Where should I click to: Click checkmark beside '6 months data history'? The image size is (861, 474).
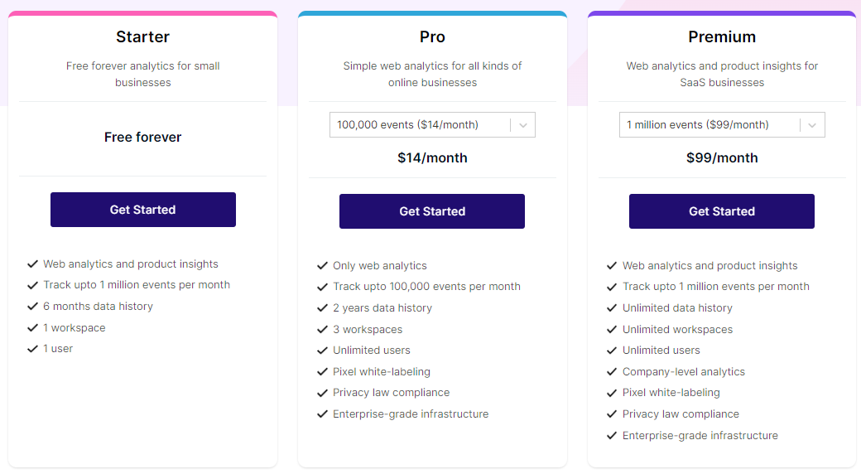coord(33,307)
